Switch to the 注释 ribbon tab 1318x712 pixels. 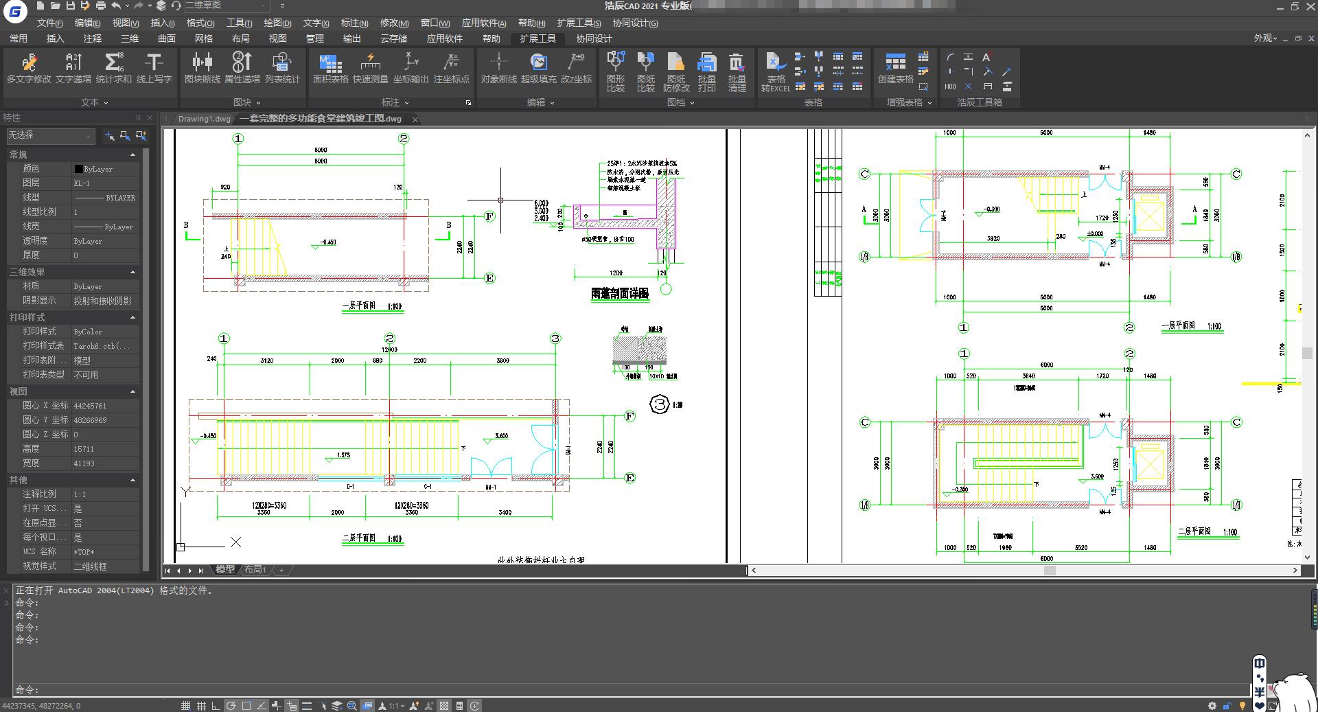tap(93, 38)
